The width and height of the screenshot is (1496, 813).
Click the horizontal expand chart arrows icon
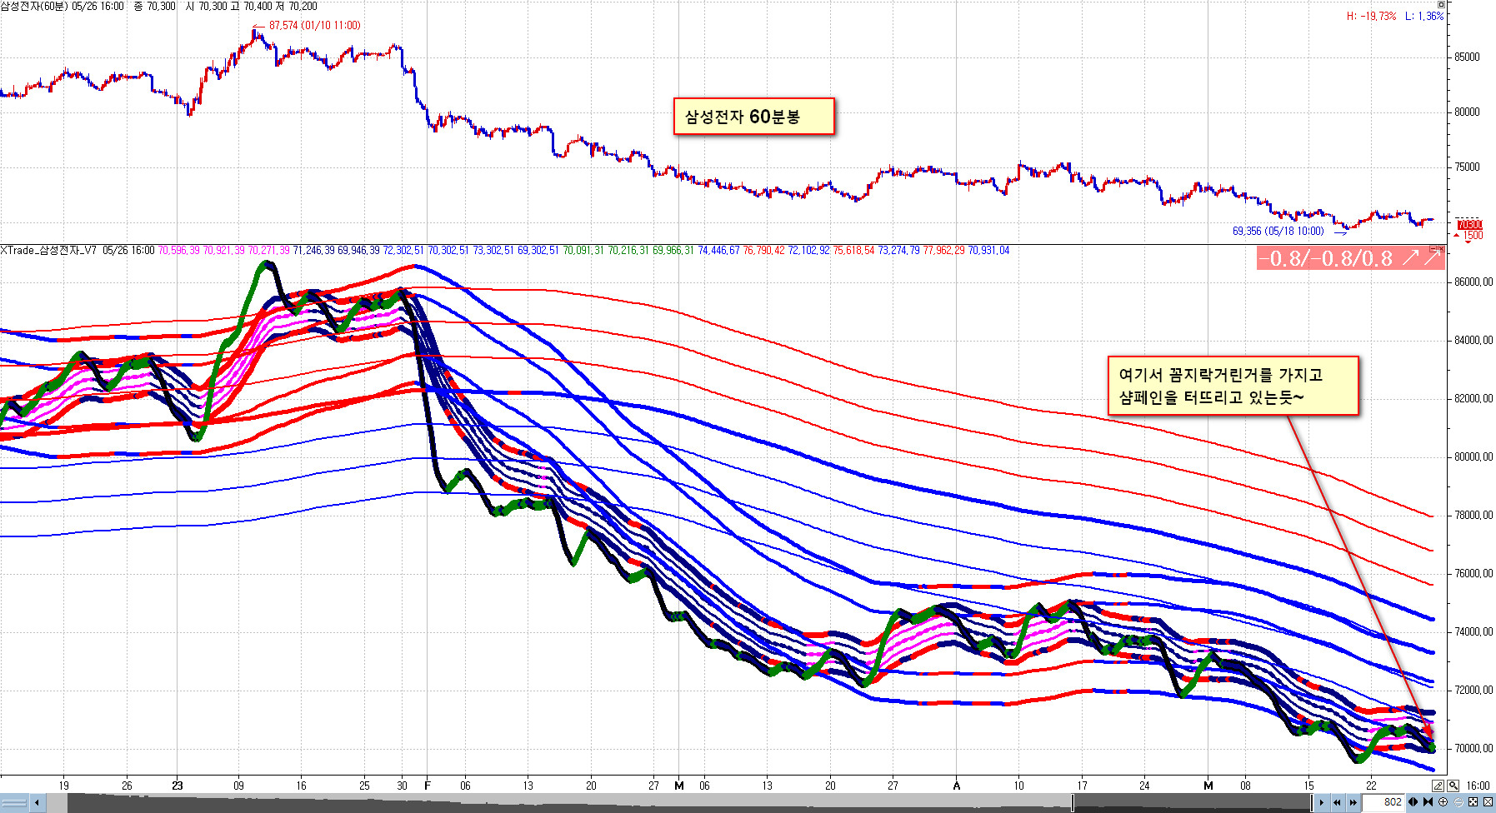pyautogui.click(x=1413, y=802)
